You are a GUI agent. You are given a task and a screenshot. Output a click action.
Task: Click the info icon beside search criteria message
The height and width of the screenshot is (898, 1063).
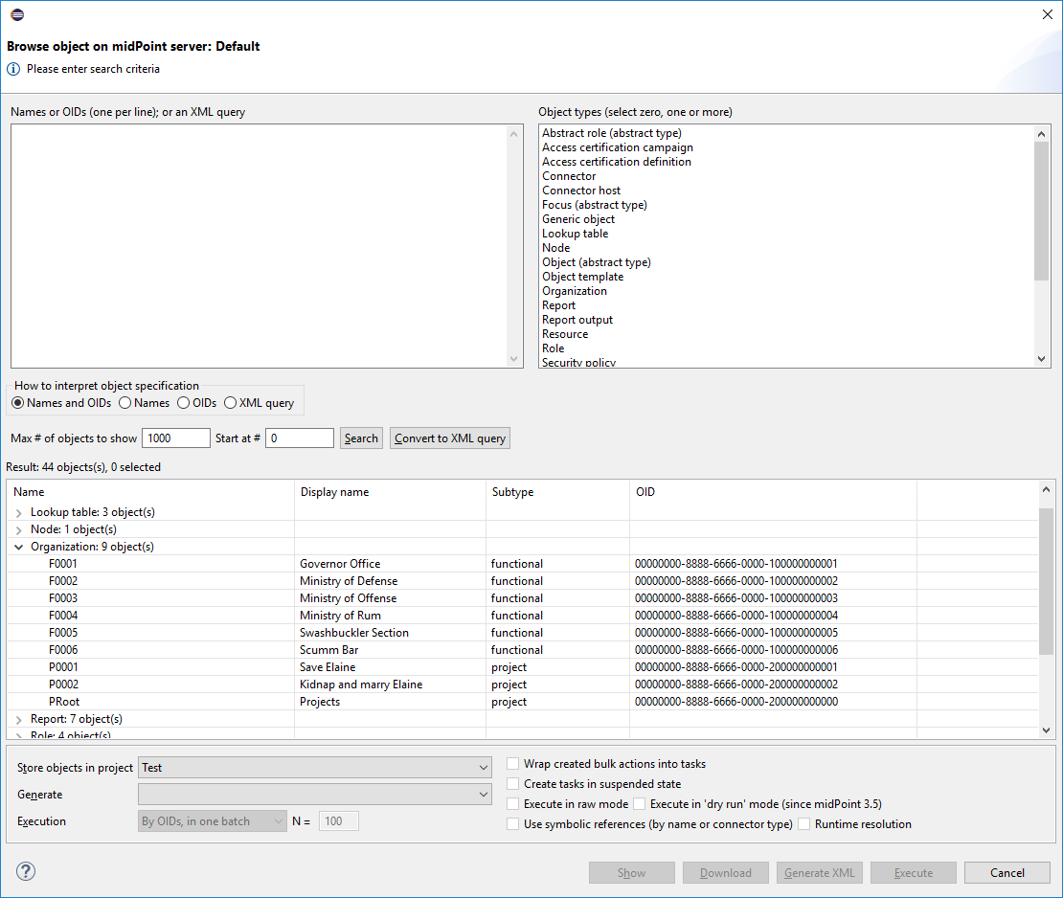coord(13,69)
